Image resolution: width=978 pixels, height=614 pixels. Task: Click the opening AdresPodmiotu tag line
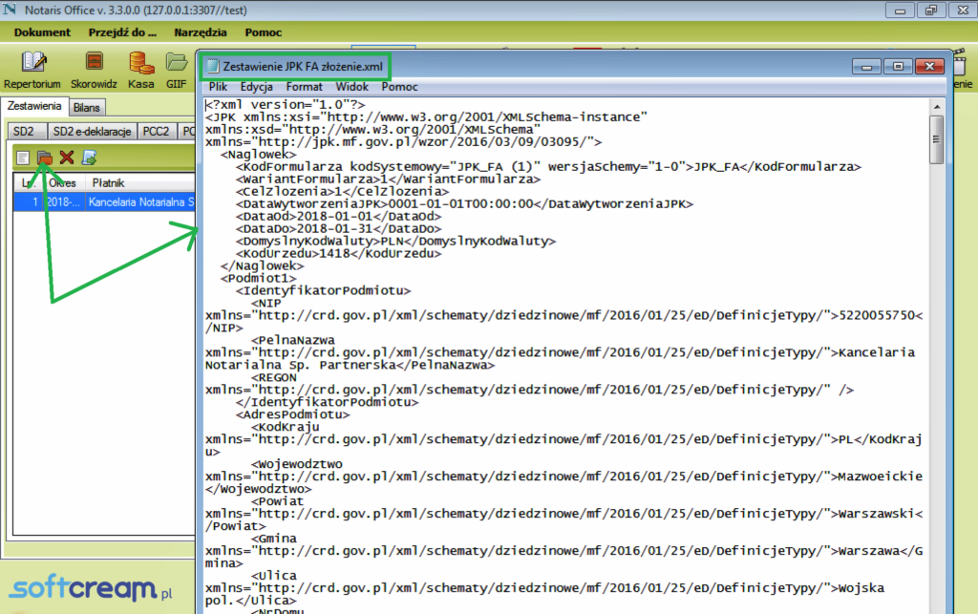[292, 414]
